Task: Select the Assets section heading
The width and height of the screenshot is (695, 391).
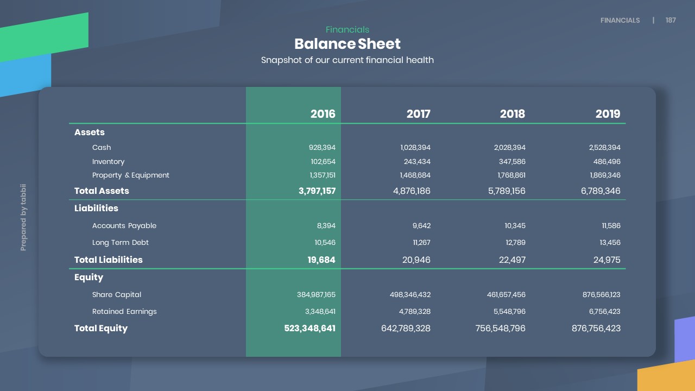Action: (90, 133)
